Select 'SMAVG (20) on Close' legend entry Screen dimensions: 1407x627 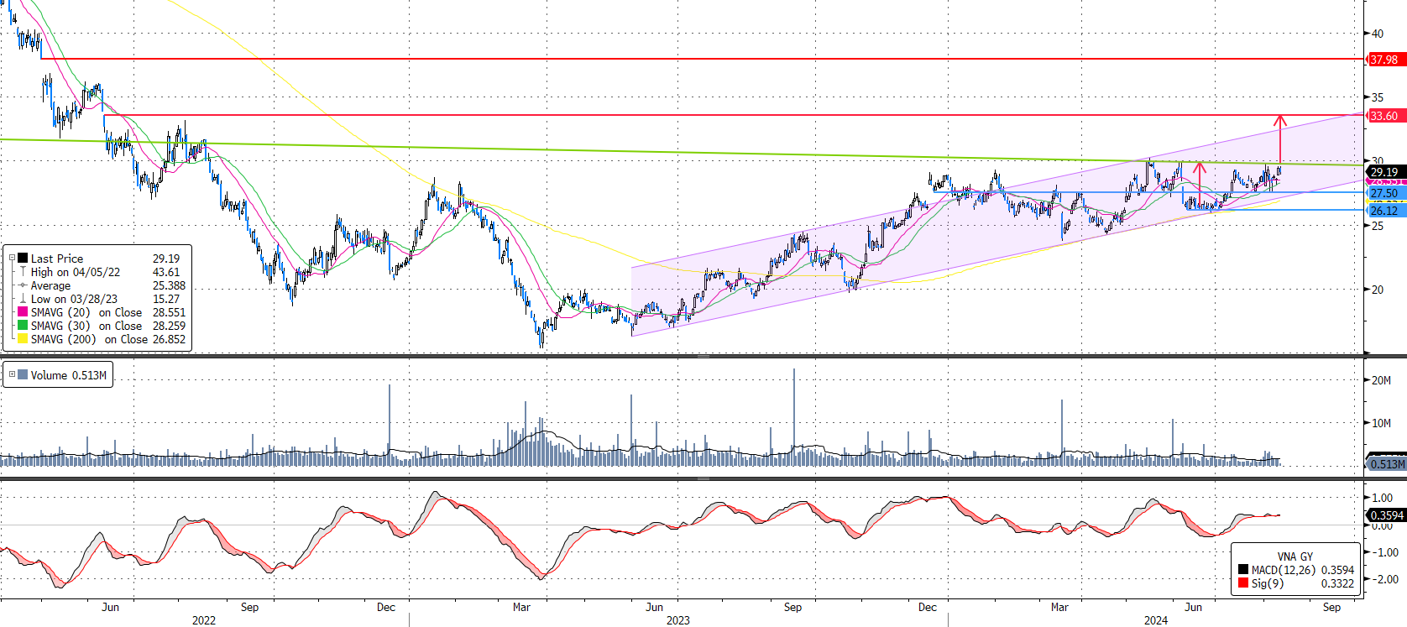click(x=86, y=312)
